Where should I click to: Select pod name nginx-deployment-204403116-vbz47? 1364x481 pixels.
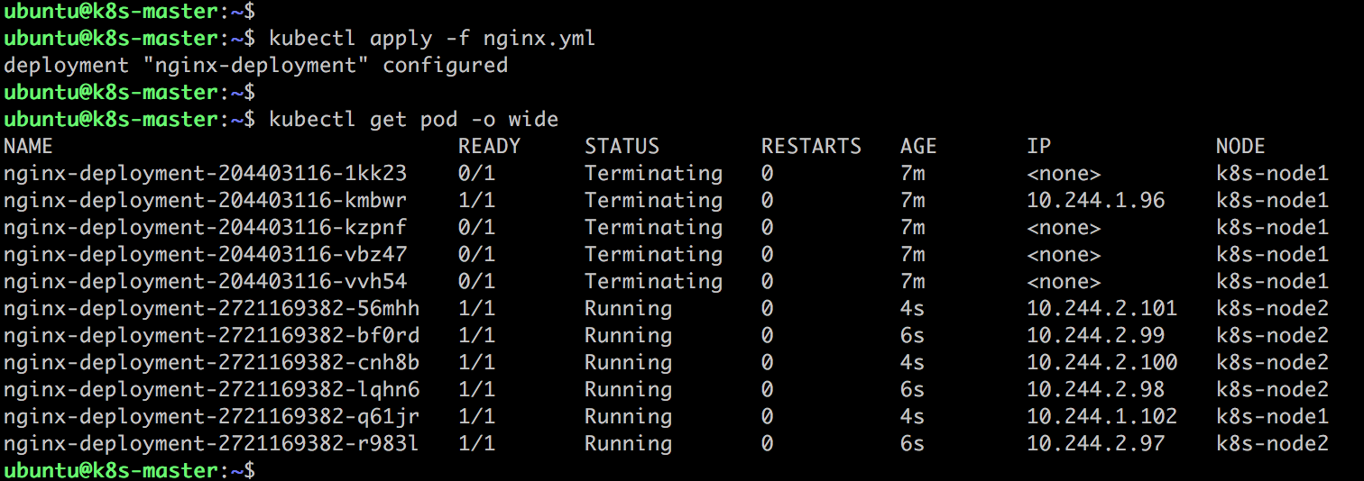pyautogui.click(x=206, y=254)
